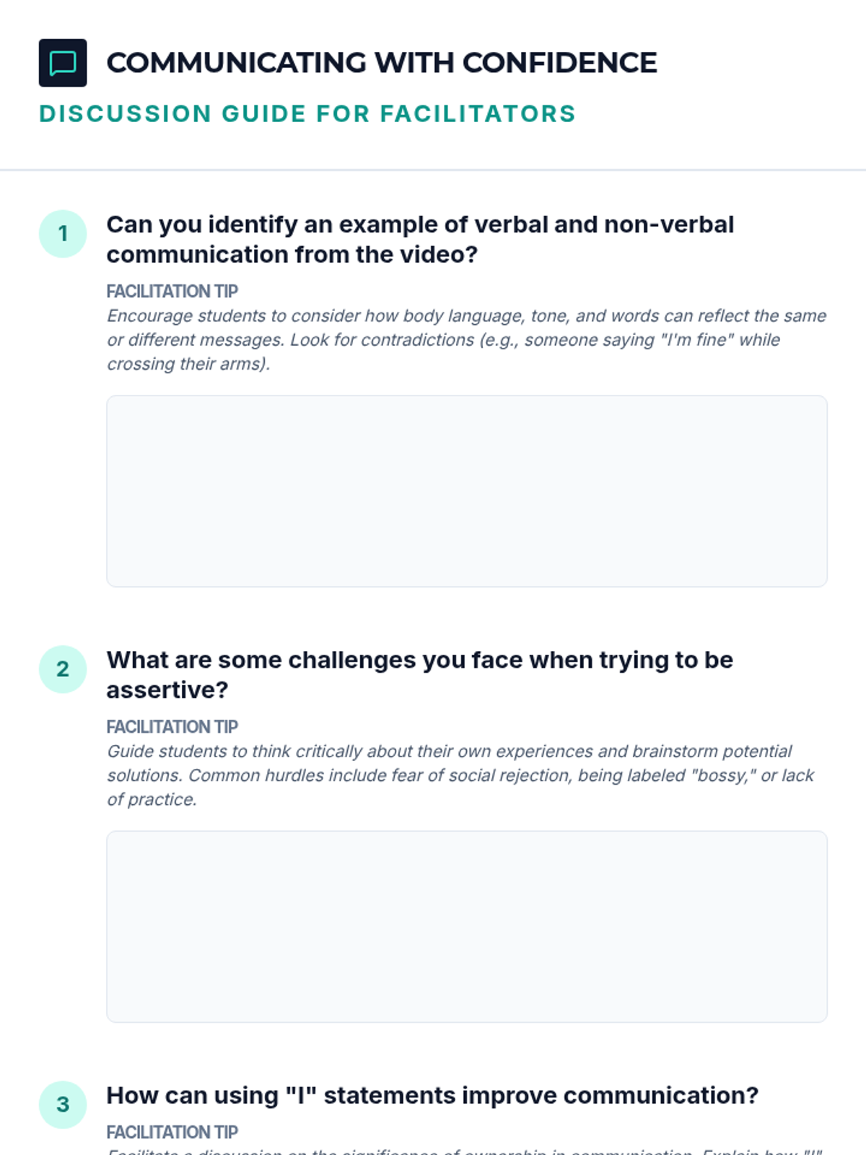Select the number 1 question badge
This screenshot has height=1155, width=866.
point(63,234)
